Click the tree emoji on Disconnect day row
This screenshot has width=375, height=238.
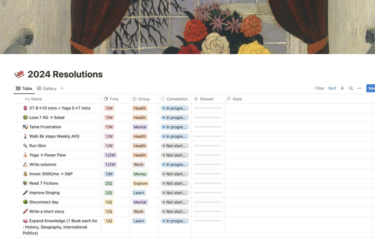tap(25, 202)
